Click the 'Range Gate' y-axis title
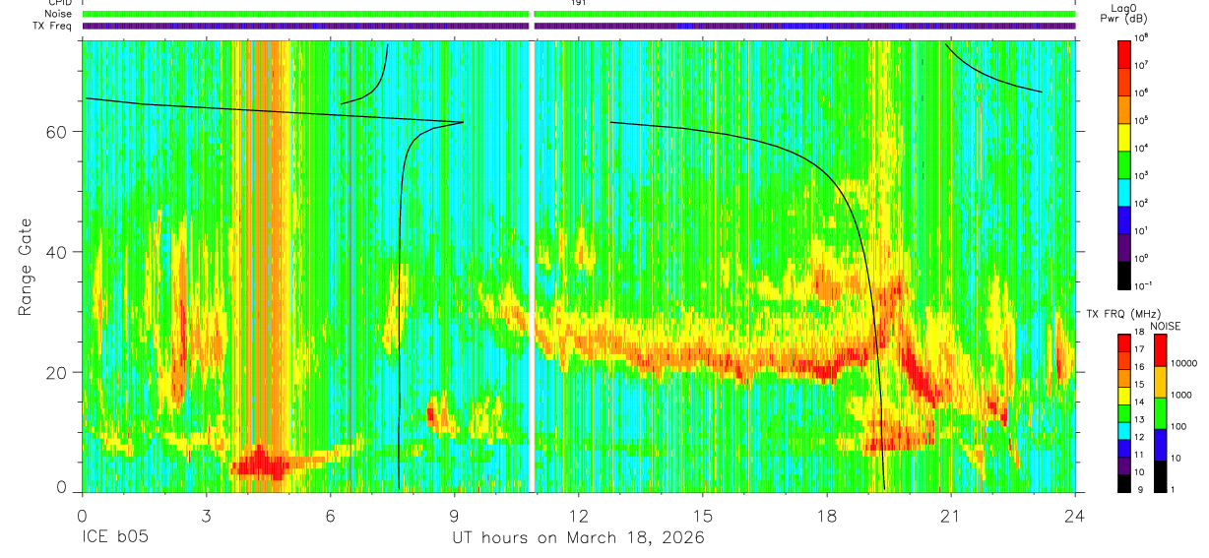The height and width of the screenshot is (558, 1209). [x=25, y=266]
